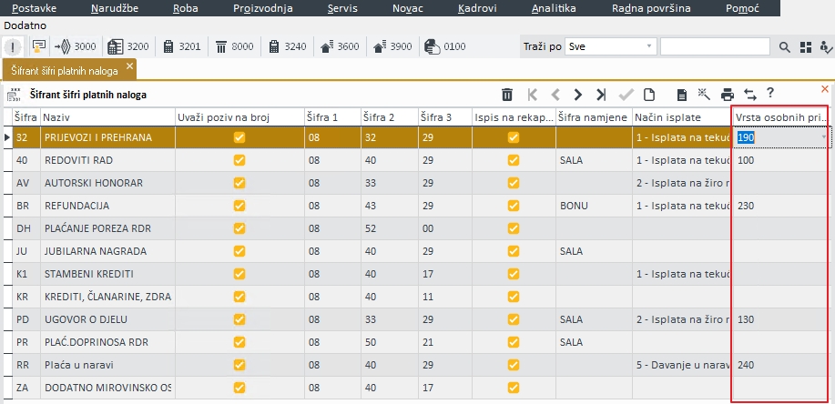Sort by the Naziv column header
Screen dimensions: 835x404
pos(107,116)
